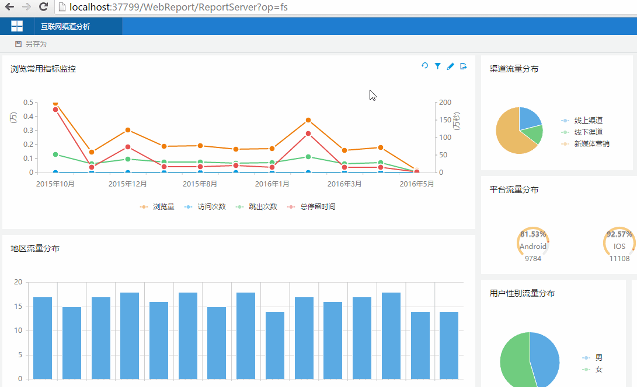The width and height of the screenshot is (637, 387).
Task: Click the export icon on the line chart
Action: pos(463,66)
